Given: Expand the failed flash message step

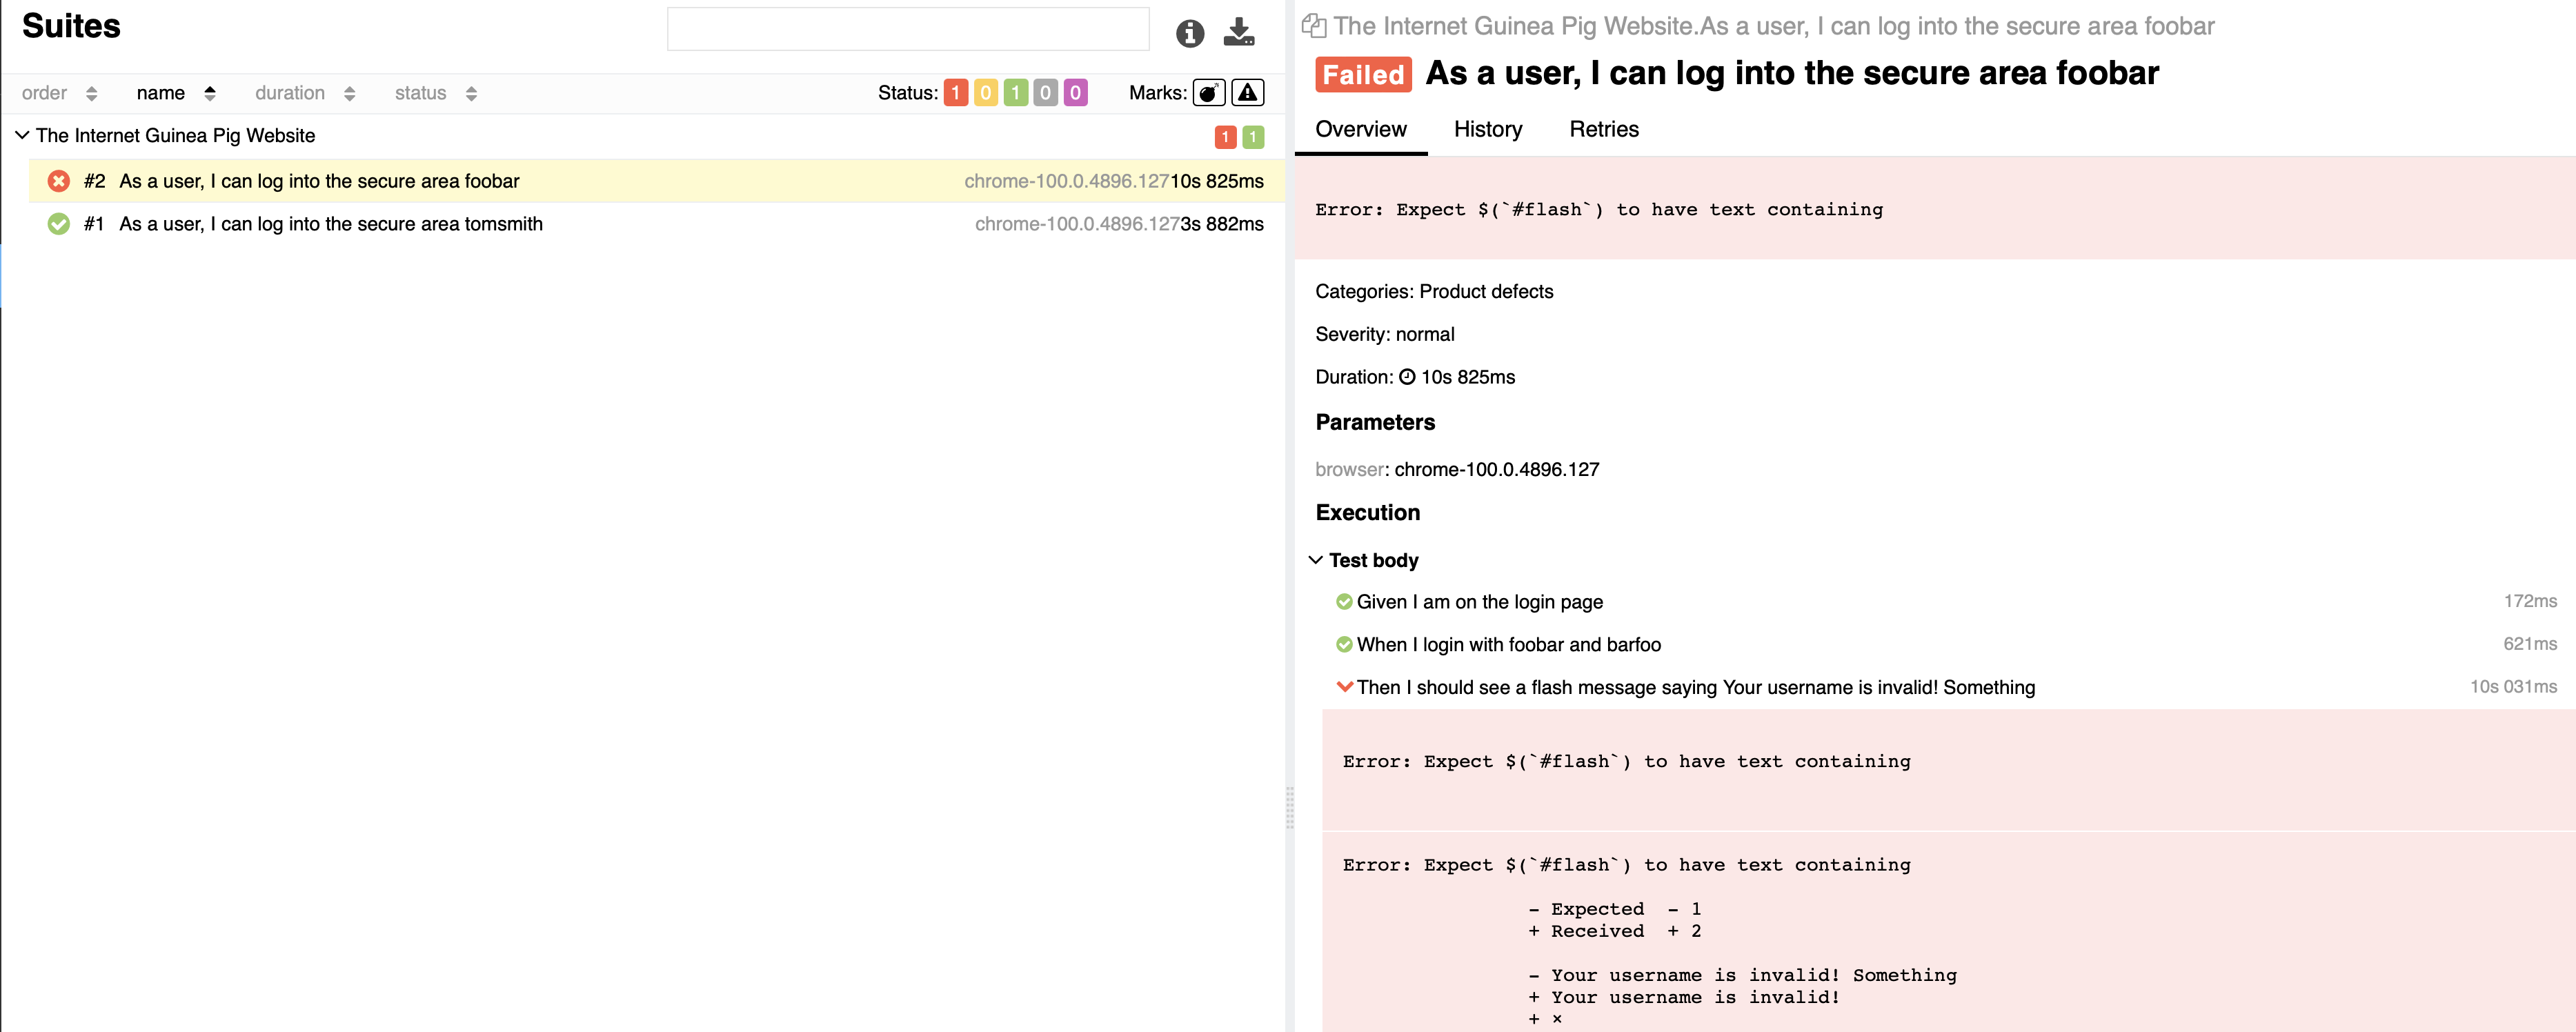Looking at the screenshot, I should (1344, 687).
